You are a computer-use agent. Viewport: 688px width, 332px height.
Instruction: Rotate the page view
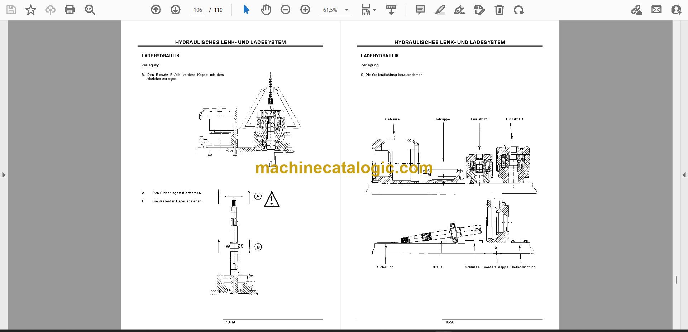tap(519, 10)
